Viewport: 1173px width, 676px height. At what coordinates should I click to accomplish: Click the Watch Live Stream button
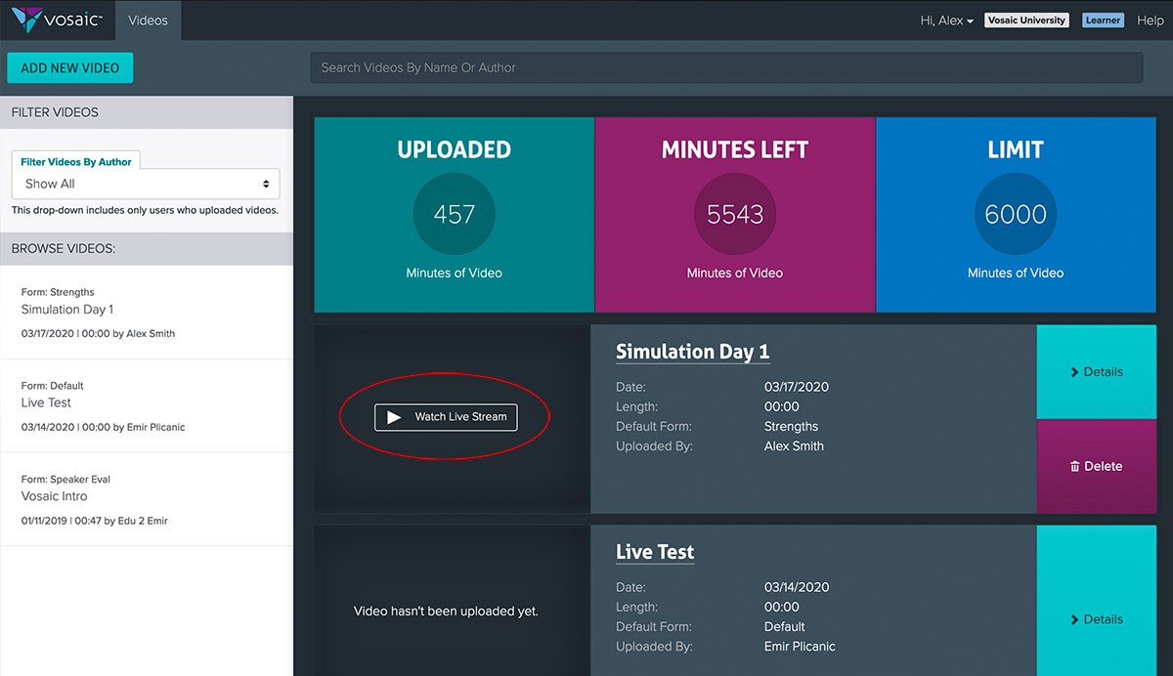(446, 417)
